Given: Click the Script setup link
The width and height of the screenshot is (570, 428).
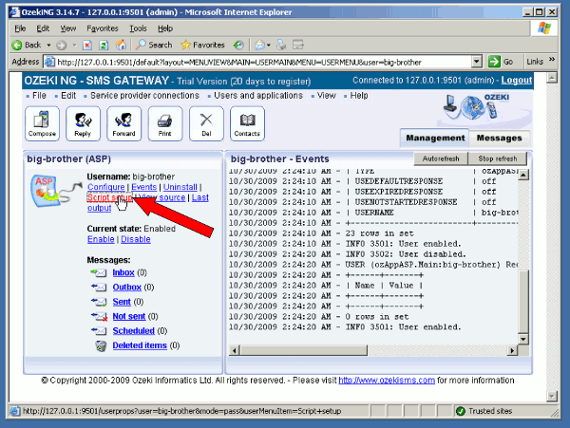Looking at the screenshot, I should click(109, 197).
